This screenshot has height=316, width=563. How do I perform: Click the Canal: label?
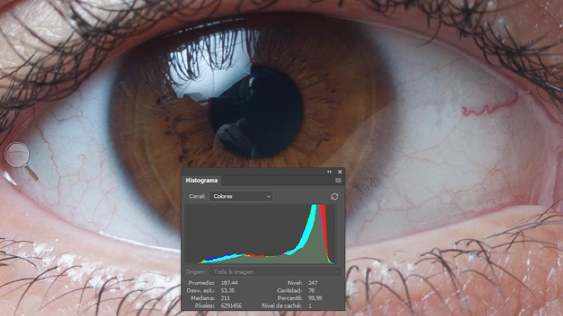197,196
